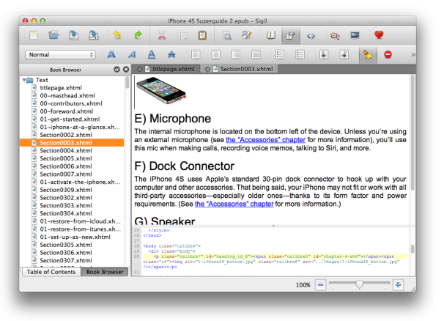This screenshot has height=321, width=444.
Task: Redo with the green arrow icon
Action: (x=138, y=35)
